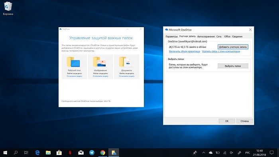Image resolution: width=279 pixels, height=157 pixels.
Task: Confirm with the OK button
Action: coord(227,121)
